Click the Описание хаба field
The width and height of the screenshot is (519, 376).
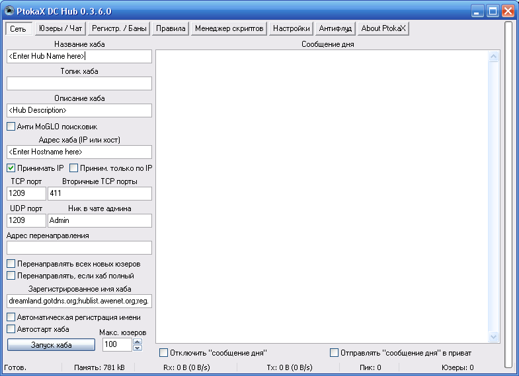click(x=79, y=111)
